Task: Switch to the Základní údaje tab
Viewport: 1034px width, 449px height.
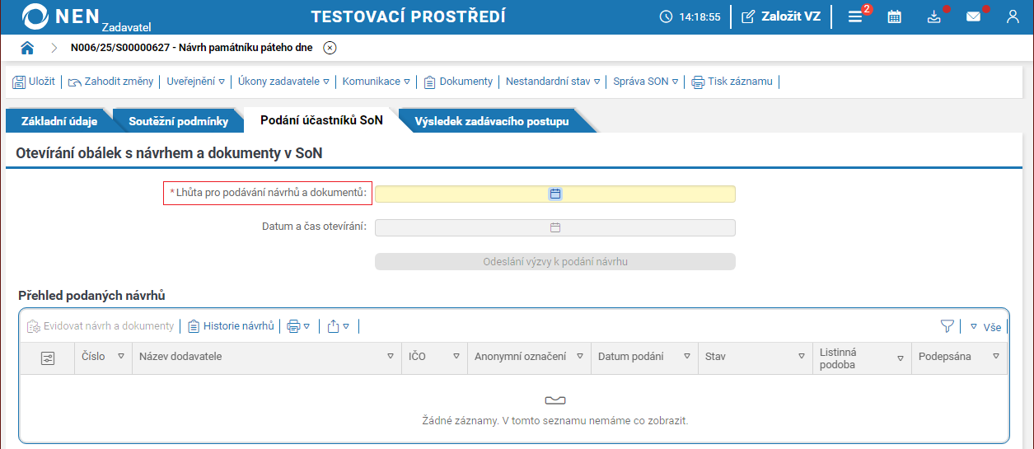Action: [59, 121]
